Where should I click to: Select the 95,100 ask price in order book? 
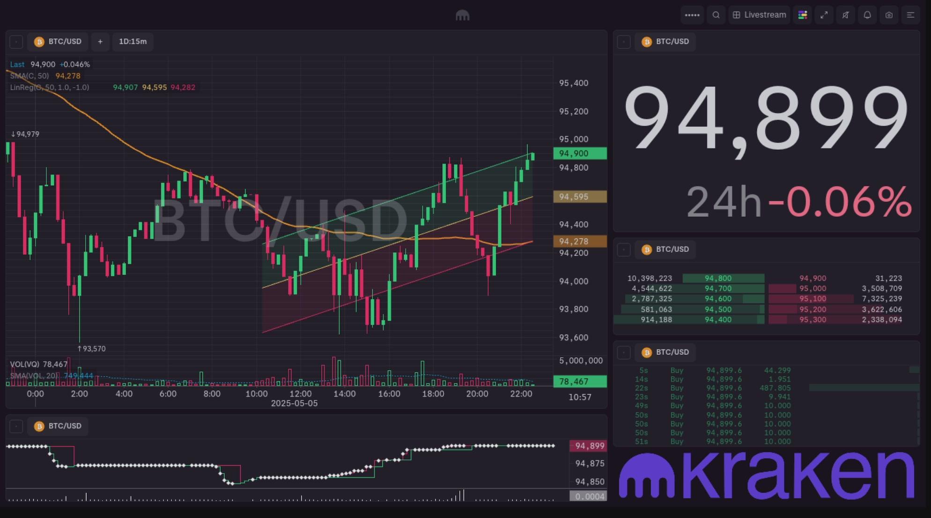tap(813, 299)
